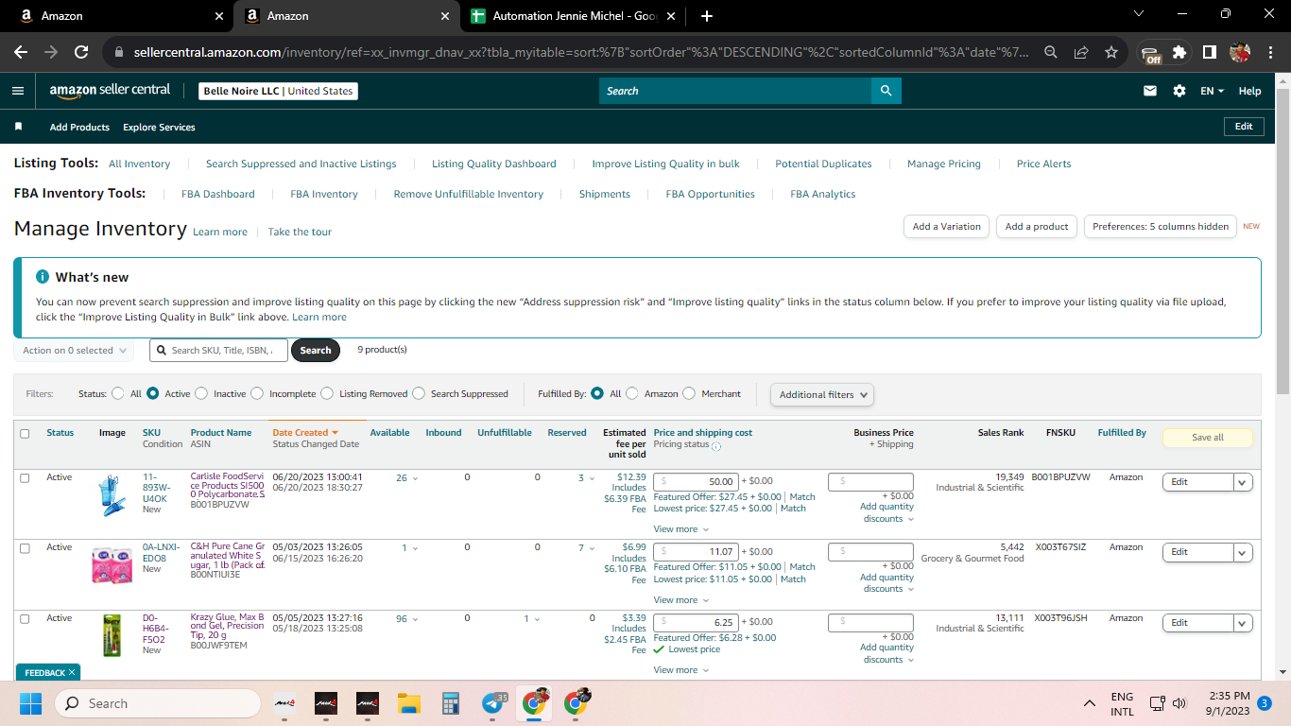Open Edit dropdown arrow for C&H row
The image size is (1291, 726).
pos(1243,552)
